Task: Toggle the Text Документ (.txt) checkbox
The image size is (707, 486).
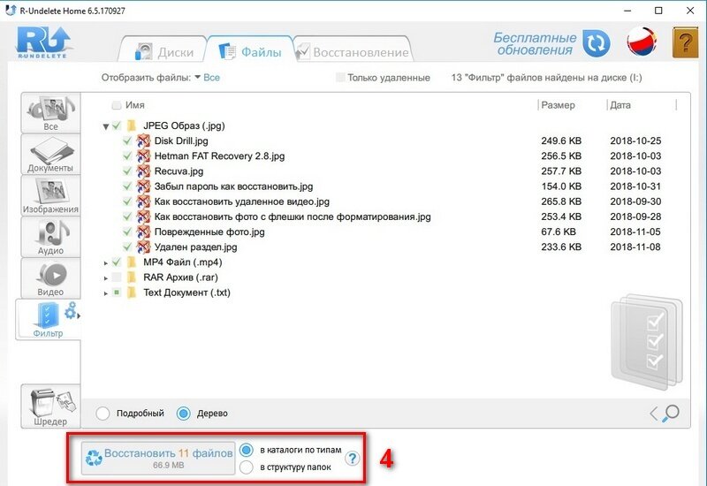Action: coord(117,292)
